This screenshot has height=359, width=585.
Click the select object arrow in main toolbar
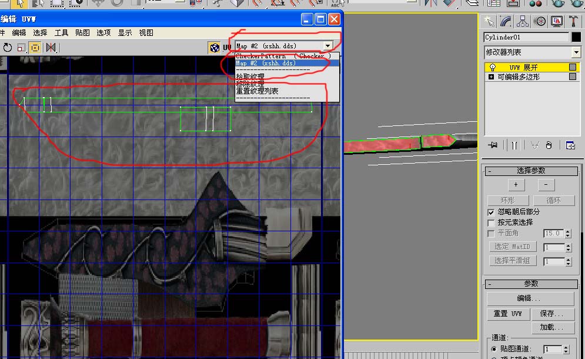click(x=19, y=4)
